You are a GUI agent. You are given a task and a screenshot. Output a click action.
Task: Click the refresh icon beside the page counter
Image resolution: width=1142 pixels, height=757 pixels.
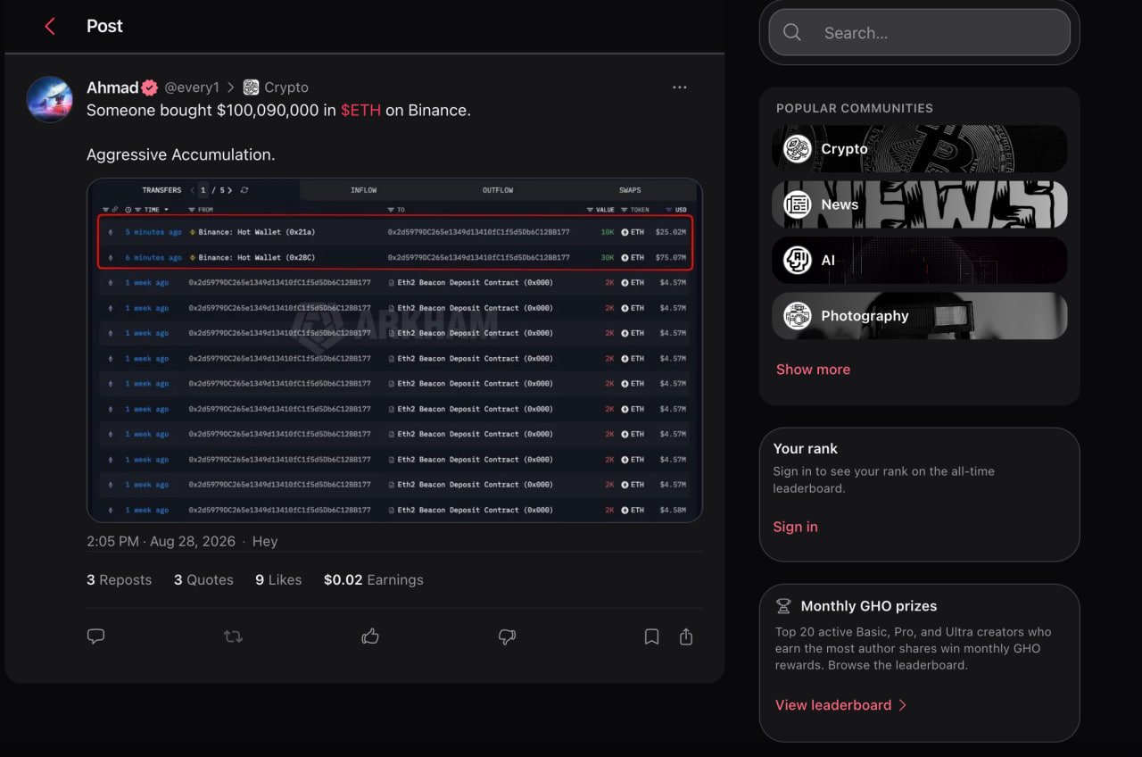click(244, 190)
